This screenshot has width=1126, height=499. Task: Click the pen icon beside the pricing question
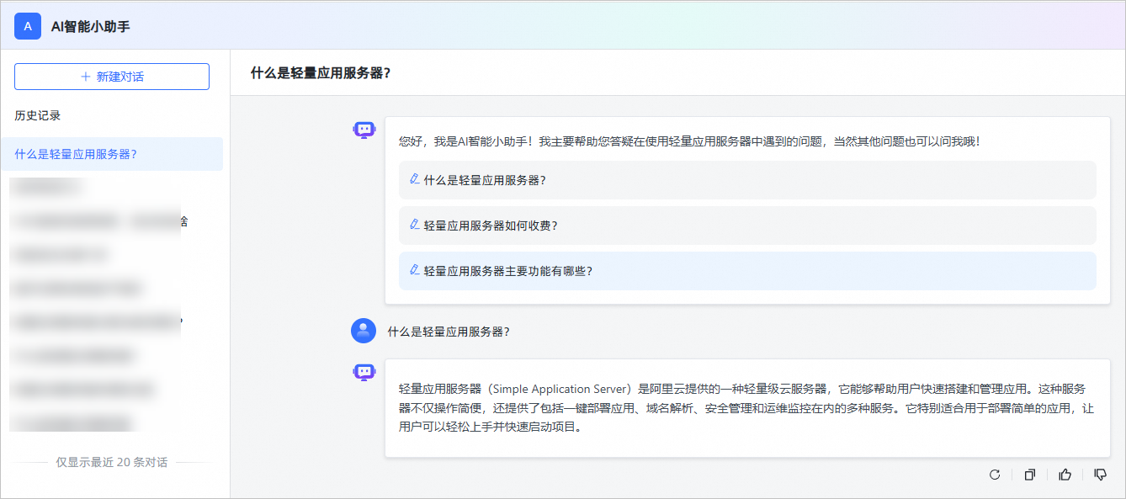(x=413, y=226)
